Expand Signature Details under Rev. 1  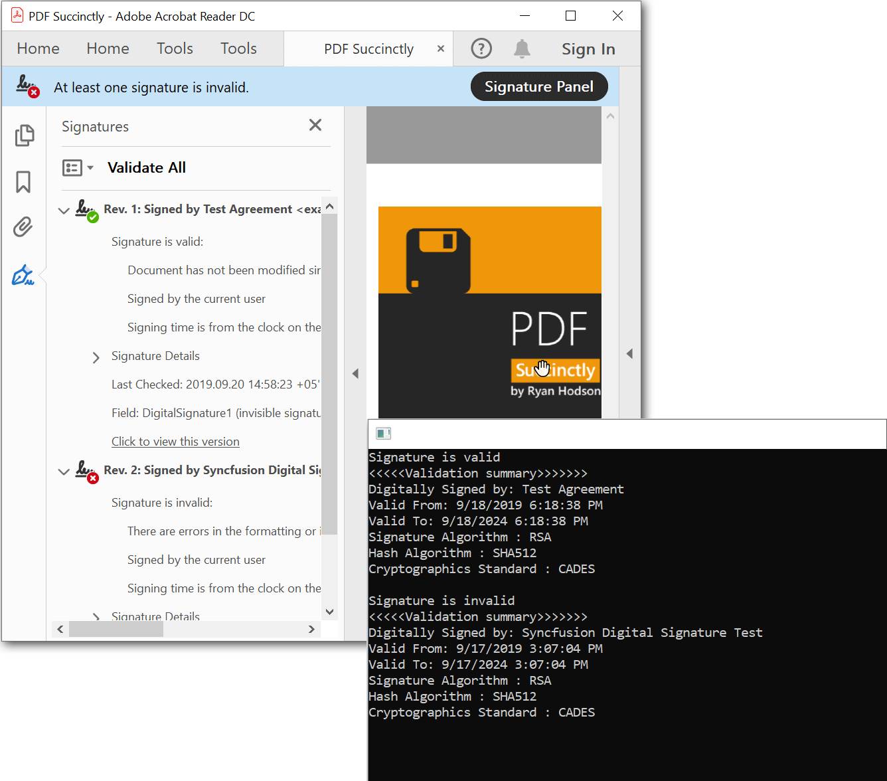pos(96,357)
